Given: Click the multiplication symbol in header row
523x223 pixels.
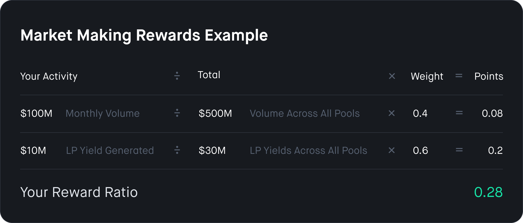Looking at the screenshot, I should (392, 76).
